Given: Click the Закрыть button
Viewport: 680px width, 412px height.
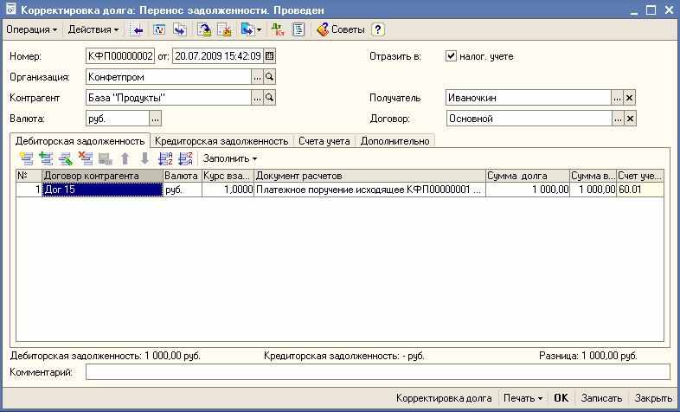Looking at the screenshot, I should [x=653, y=397].
